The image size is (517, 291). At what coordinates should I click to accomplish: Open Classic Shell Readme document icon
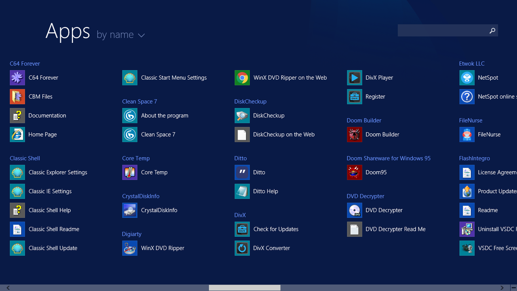(x=17, y=229)
